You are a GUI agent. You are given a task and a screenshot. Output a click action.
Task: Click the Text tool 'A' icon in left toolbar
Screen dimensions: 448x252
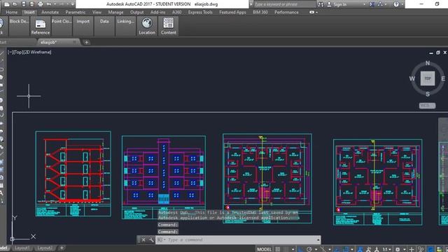pos(1,193)
